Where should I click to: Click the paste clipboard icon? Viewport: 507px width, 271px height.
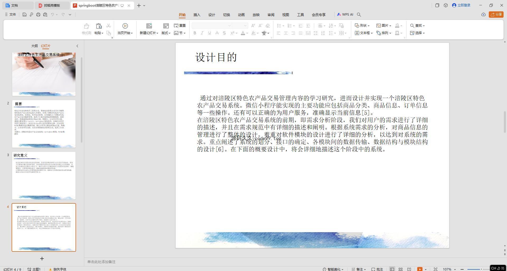[x=99, y=26]
